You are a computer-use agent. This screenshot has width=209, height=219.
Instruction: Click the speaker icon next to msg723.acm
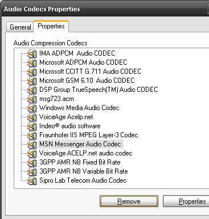pyautogui.click(x=32, y=99)
